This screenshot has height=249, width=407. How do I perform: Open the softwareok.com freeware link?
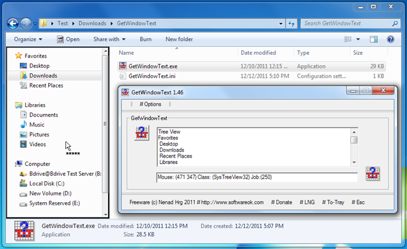(232, 202)
